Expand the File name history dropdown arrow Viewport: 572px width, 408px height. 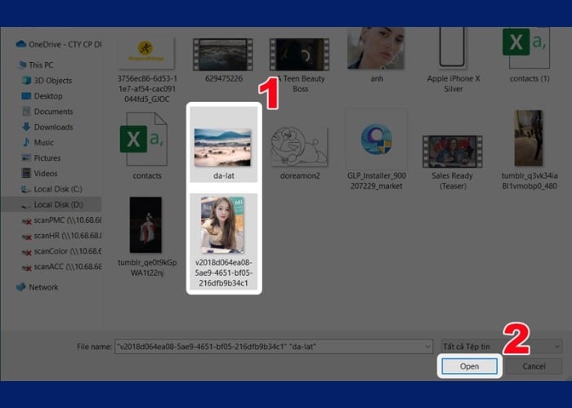tap(428, 347)
